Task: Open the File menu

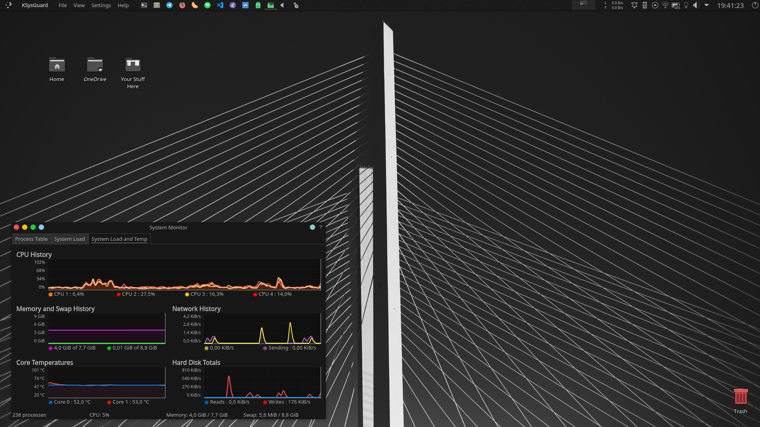Action: (x=63, y=5)
